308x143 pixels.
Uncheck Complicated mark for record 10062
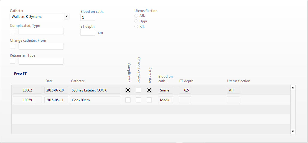[x=128, y=90]
